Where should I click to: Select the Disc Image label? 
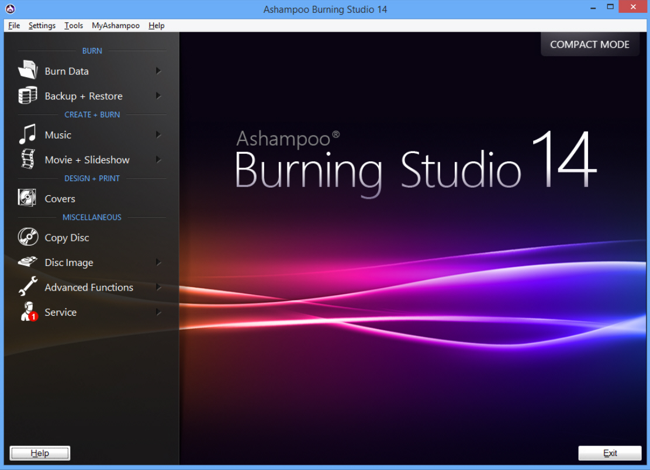click(69, 263)
